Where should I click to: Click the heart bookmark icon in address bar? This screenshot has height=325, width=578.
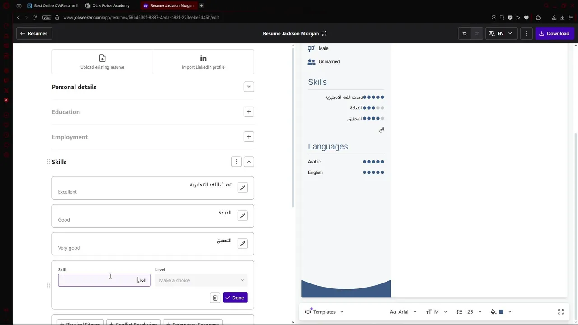point(526,18)
